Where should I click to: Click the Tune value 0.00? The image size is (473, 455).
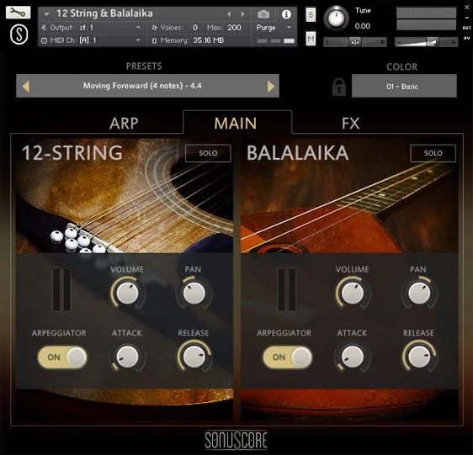point(362,26)
